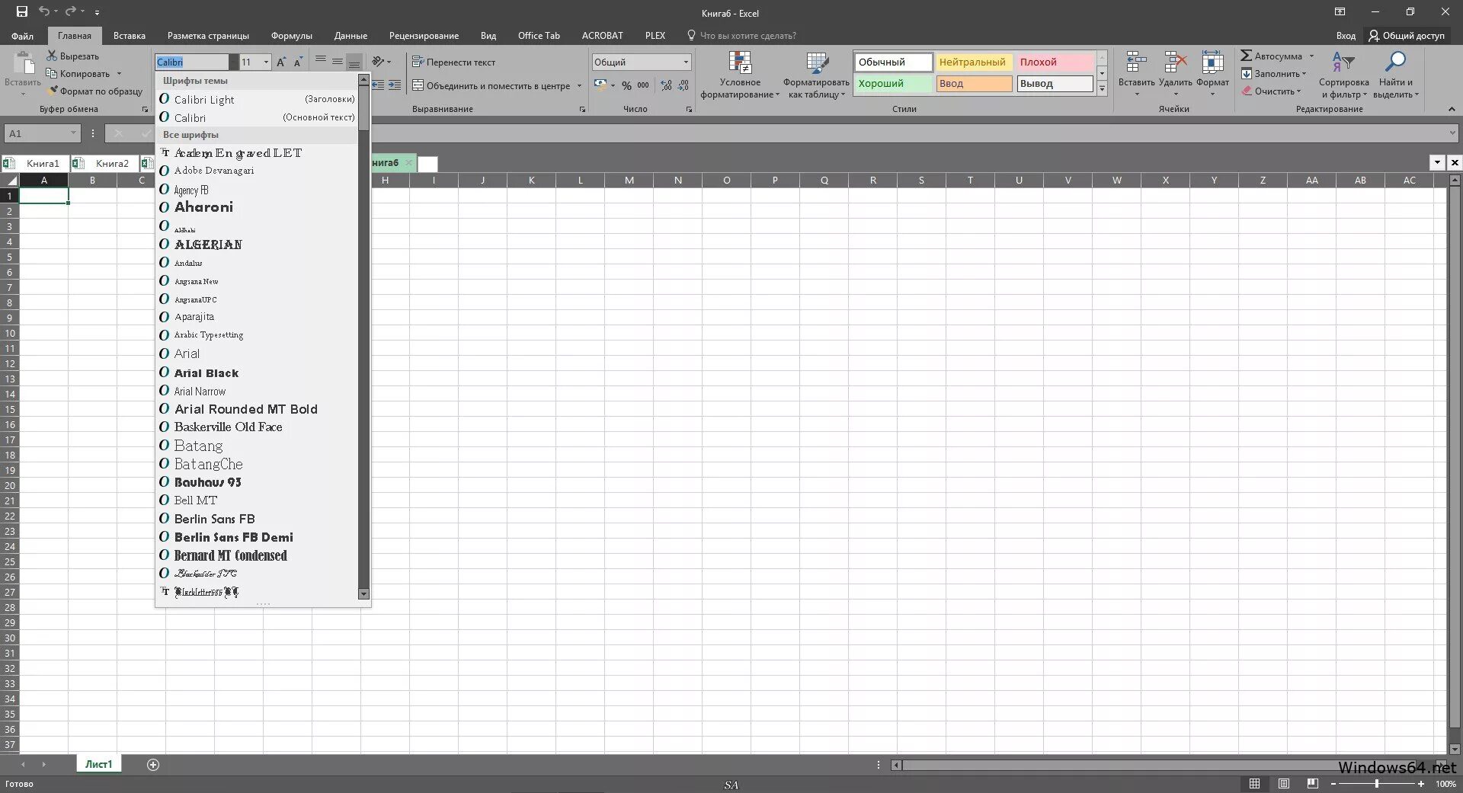Save the workbook with the floppy disk icon
Image resolution: width=1463 pixels, height=793 pixels.
(x=22, y=11)
